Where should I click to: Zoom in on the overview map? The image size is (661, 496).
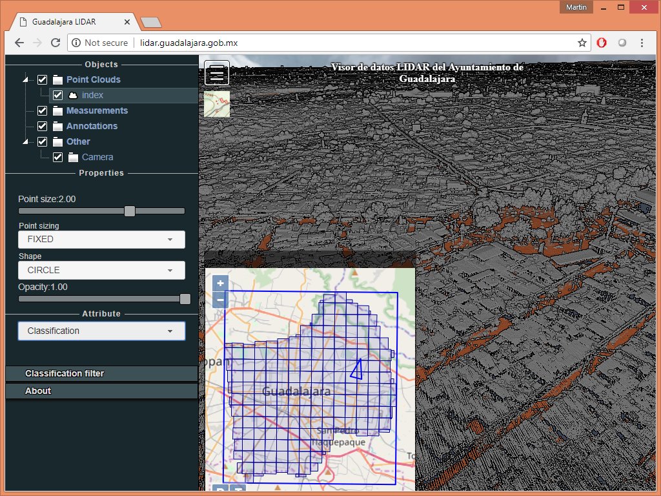point(220,283)
